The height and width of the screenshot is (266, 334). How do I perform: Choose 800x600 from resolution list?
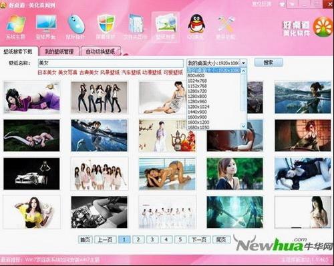click(x=196, y=75)
